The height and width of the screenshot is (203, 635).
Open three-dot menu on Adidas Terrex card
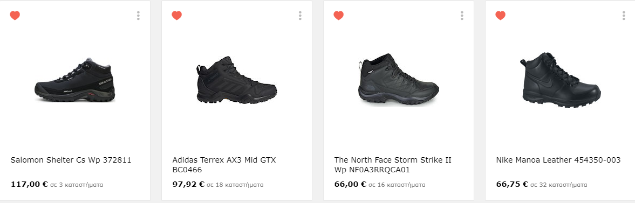(300, 16)
